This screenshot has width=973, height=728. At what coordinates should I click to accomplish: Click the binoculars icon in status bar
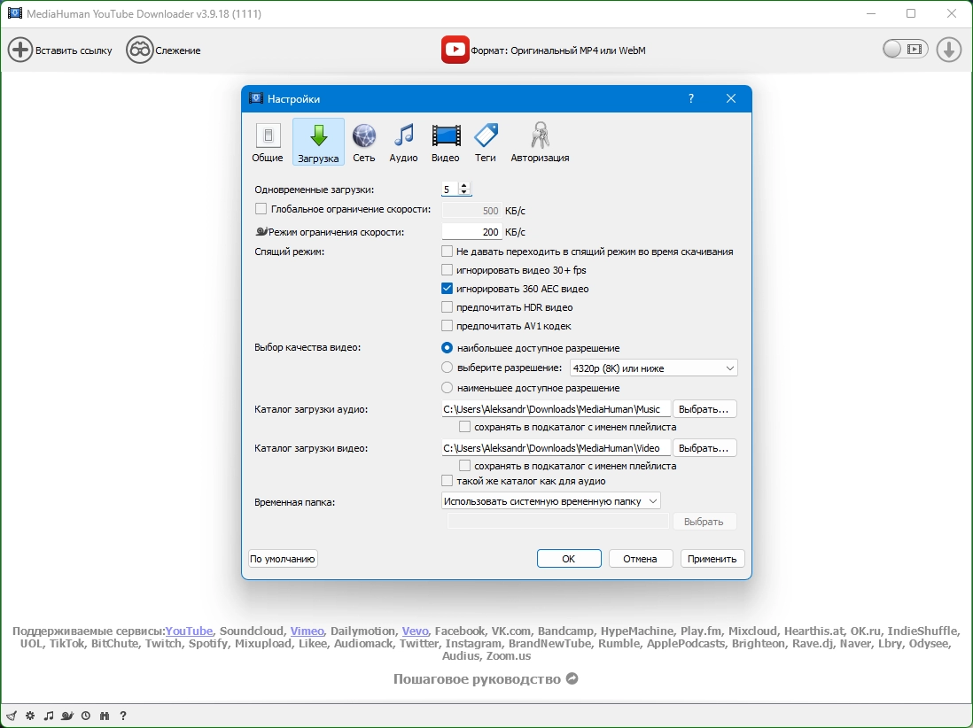(x=105, y=716)
